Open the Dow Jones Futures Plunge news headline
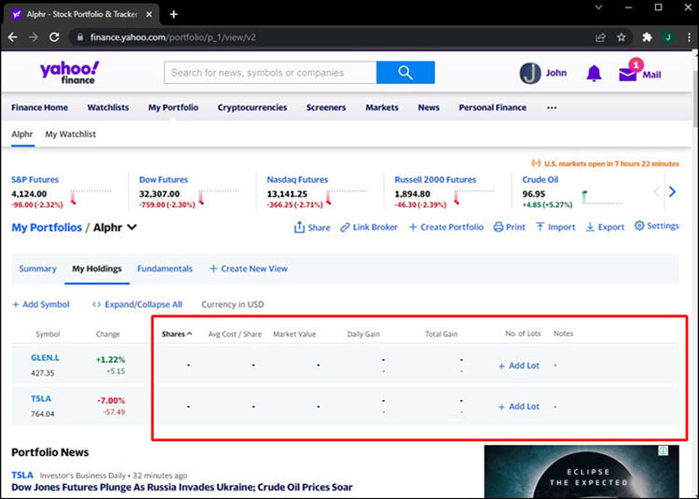The width and height of the screenshot is (699, 499). (x=182, y=487)
